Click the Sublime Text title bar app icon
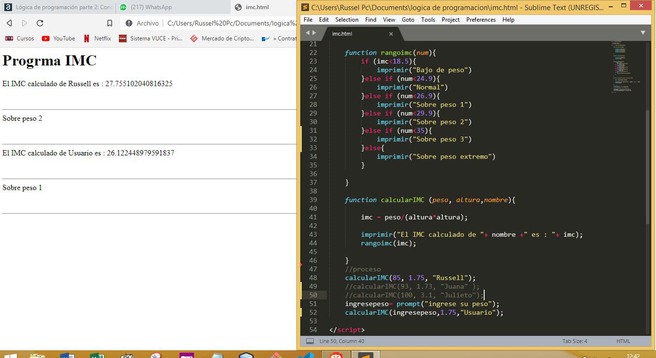The height and width of the screenshot is (358, 656). coord(305,7)
